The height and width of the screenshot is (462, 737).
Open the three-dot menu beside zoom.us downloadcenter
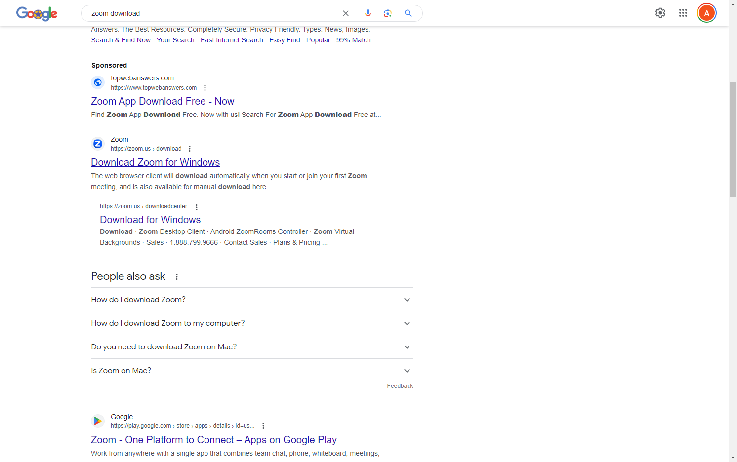pos(197,207)
